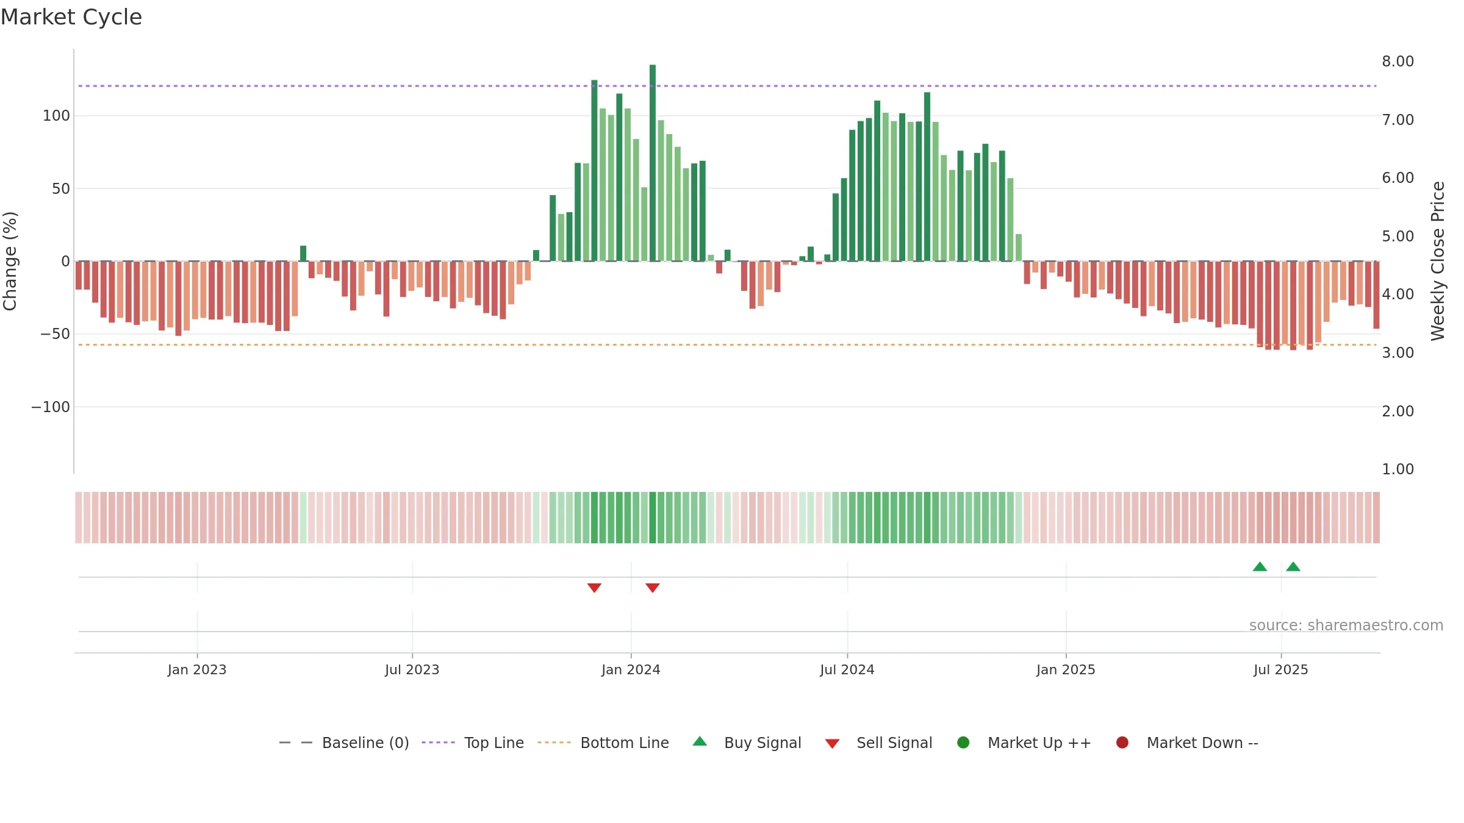Click the −100 change axis value

(x=51, y=407)
